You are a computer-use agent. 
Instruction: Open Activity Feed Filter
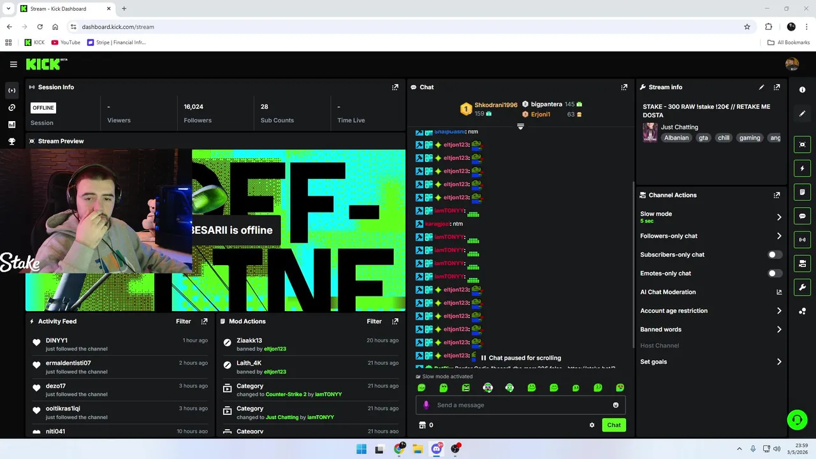(183, 321)
